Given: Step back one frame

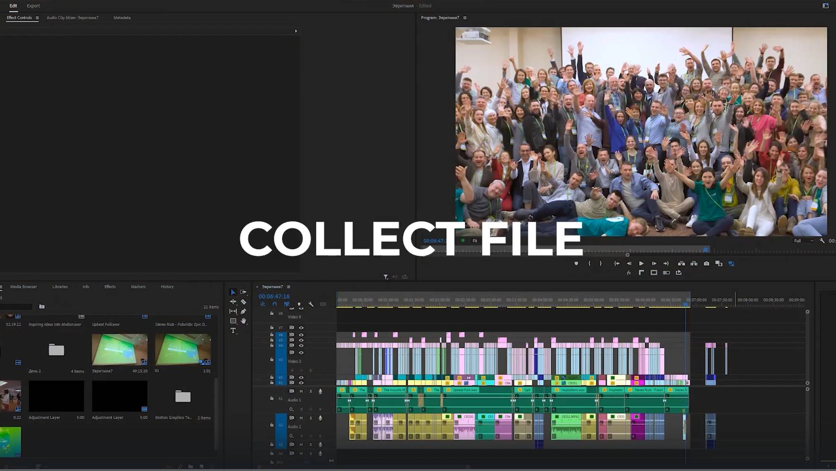Looking at the screenshot, I should click(x=629, y=263).
